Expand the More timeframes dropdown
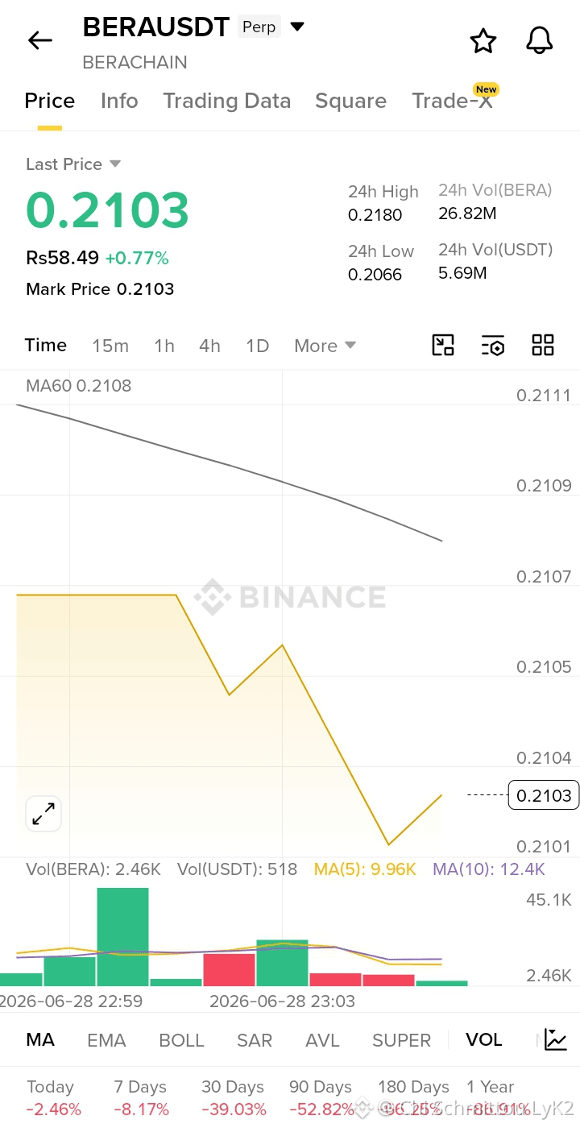This screenshot has width=580, height=1128. (x=325, y=346)
